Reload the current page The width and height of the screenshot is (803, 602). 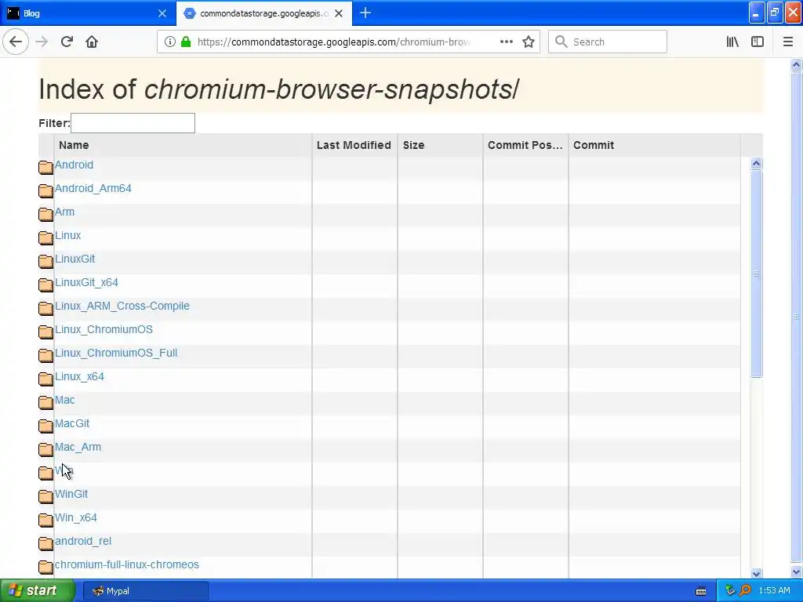[x=67, y=42]
